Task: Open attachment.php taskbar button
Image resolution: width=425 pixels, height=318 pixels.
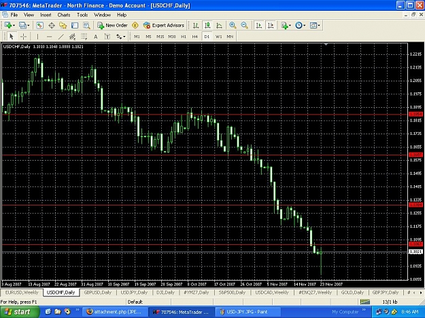Action: pyautogui.click(x=115, y=312)
